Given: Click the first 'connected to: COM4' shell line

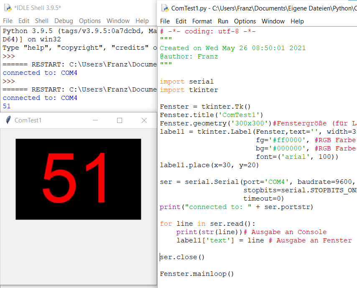Looking at the screenshot, I should tap(40, 73).
